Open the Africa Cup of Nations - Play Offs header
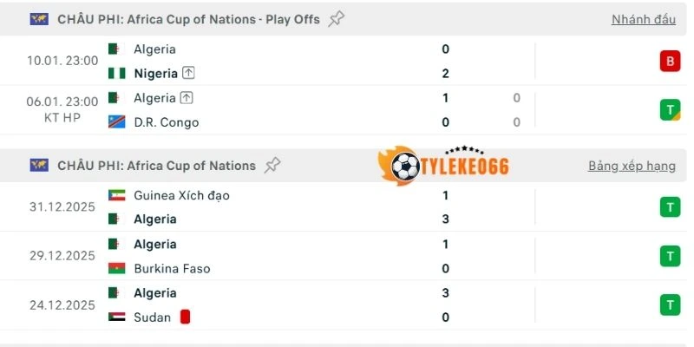 pos(188,19)
